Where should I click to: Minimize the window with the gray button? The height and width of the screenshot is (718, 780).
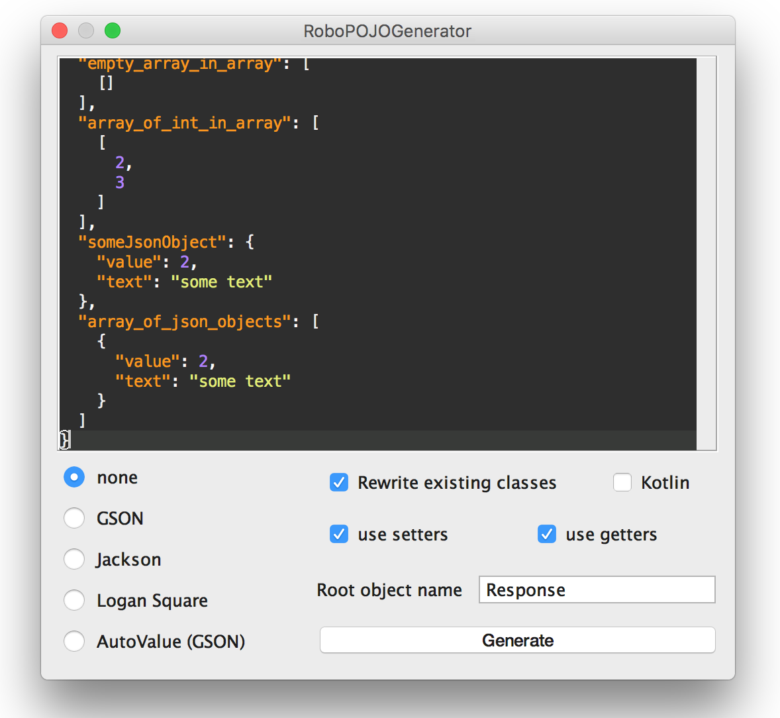coord(86,30)
